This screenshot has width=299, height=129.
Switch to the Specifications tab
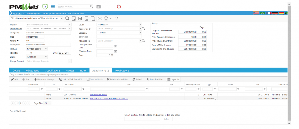click(53, 70)
